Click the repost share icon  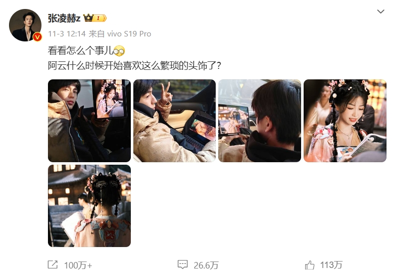click(x=53, y=265)
